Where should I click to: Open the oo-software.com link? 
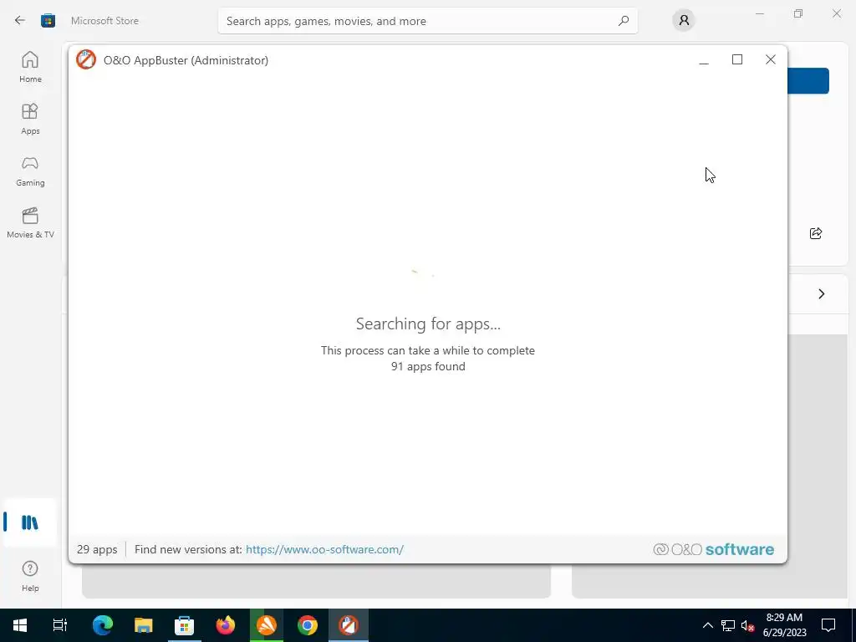324,549
